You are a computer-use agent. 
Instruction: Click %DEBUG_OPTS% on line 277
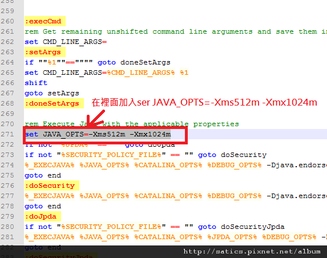pyautogui.click(x=235, y=196)
